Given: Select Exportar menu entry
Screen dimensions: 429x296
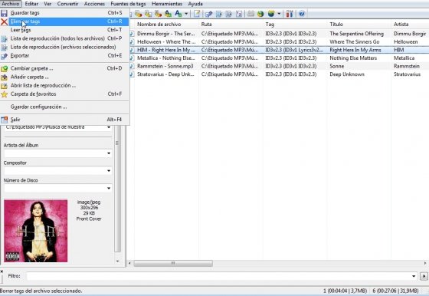Looking at the screenshot, I should [64, 55].
